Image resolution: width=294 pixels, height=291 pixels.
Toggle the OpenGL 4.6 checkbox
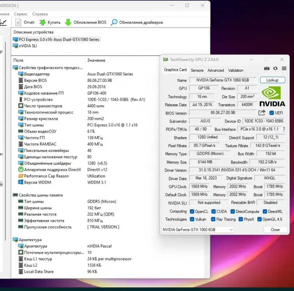pos(259,219)
